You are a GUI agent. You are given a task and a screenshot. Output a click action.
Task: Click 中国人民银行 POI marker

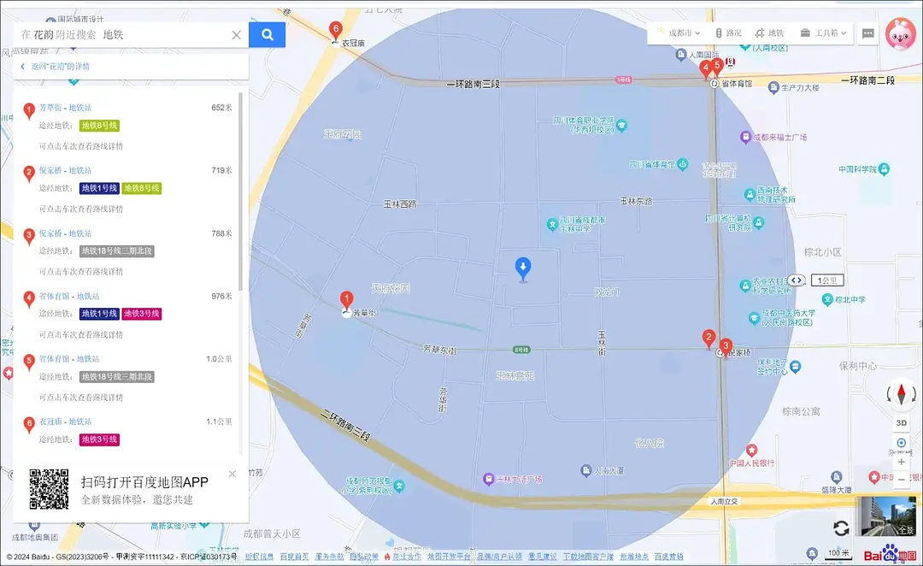coord(752,451)
